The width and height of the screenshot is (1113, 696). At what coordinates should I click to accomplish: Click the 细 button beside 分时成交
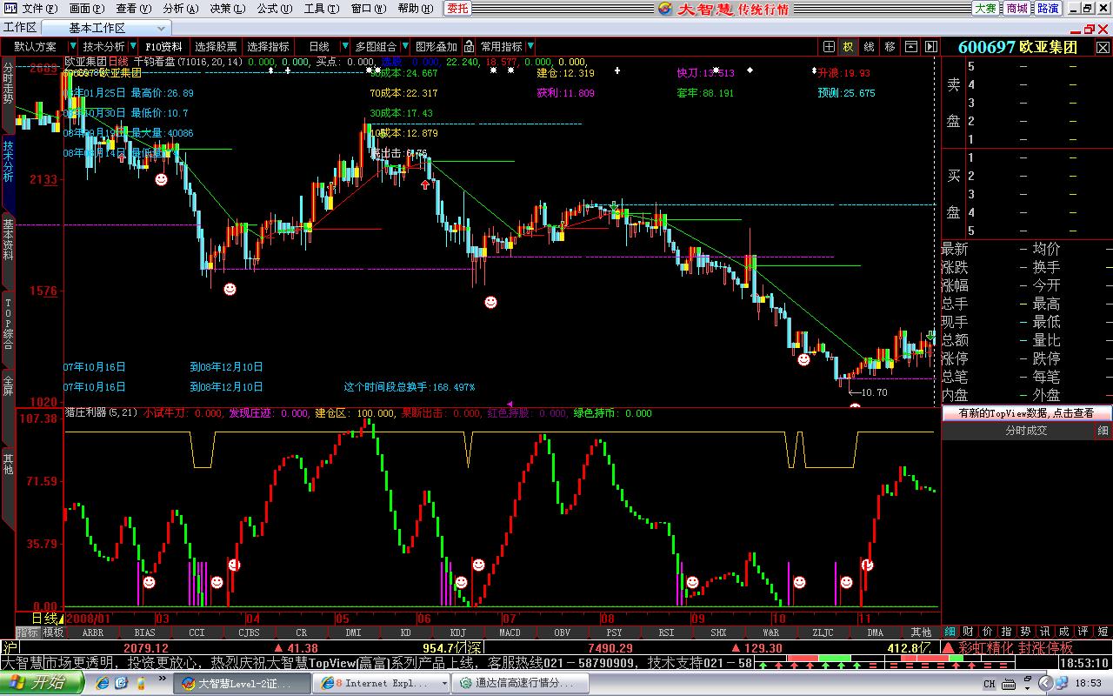[x=1103, y=431]
